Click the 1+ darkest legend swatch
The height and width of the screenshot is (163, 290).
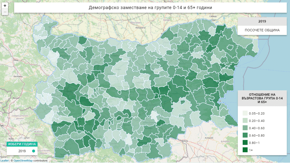click(244, 150)
